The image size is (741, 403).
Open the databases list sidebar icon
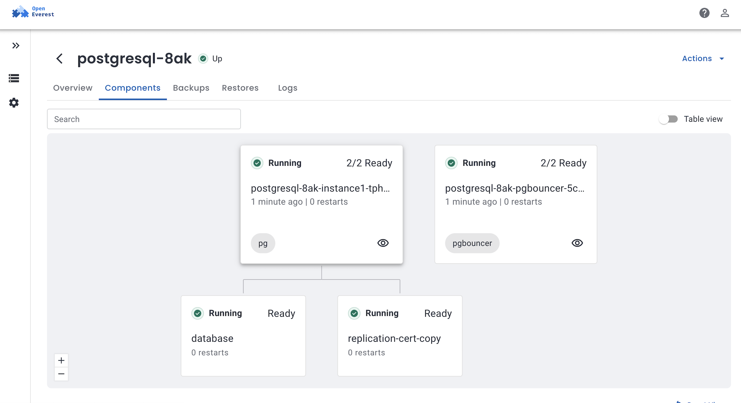click(14, 78)
